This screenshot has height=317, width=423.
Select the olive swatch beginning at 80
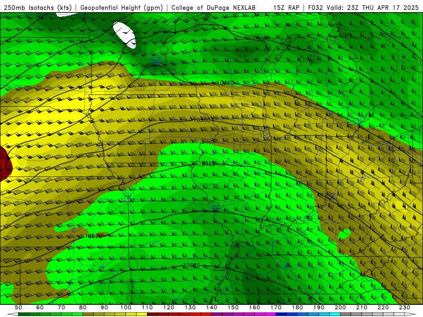(88, 314)
